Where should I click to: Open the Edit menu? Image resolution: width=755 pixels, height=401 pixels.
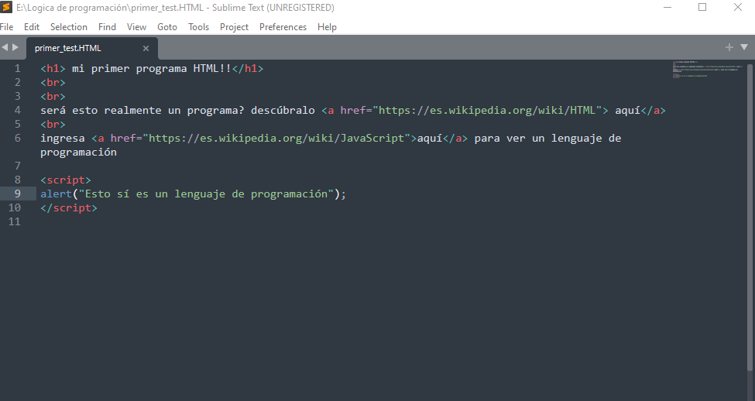click(x=32, y=27)
